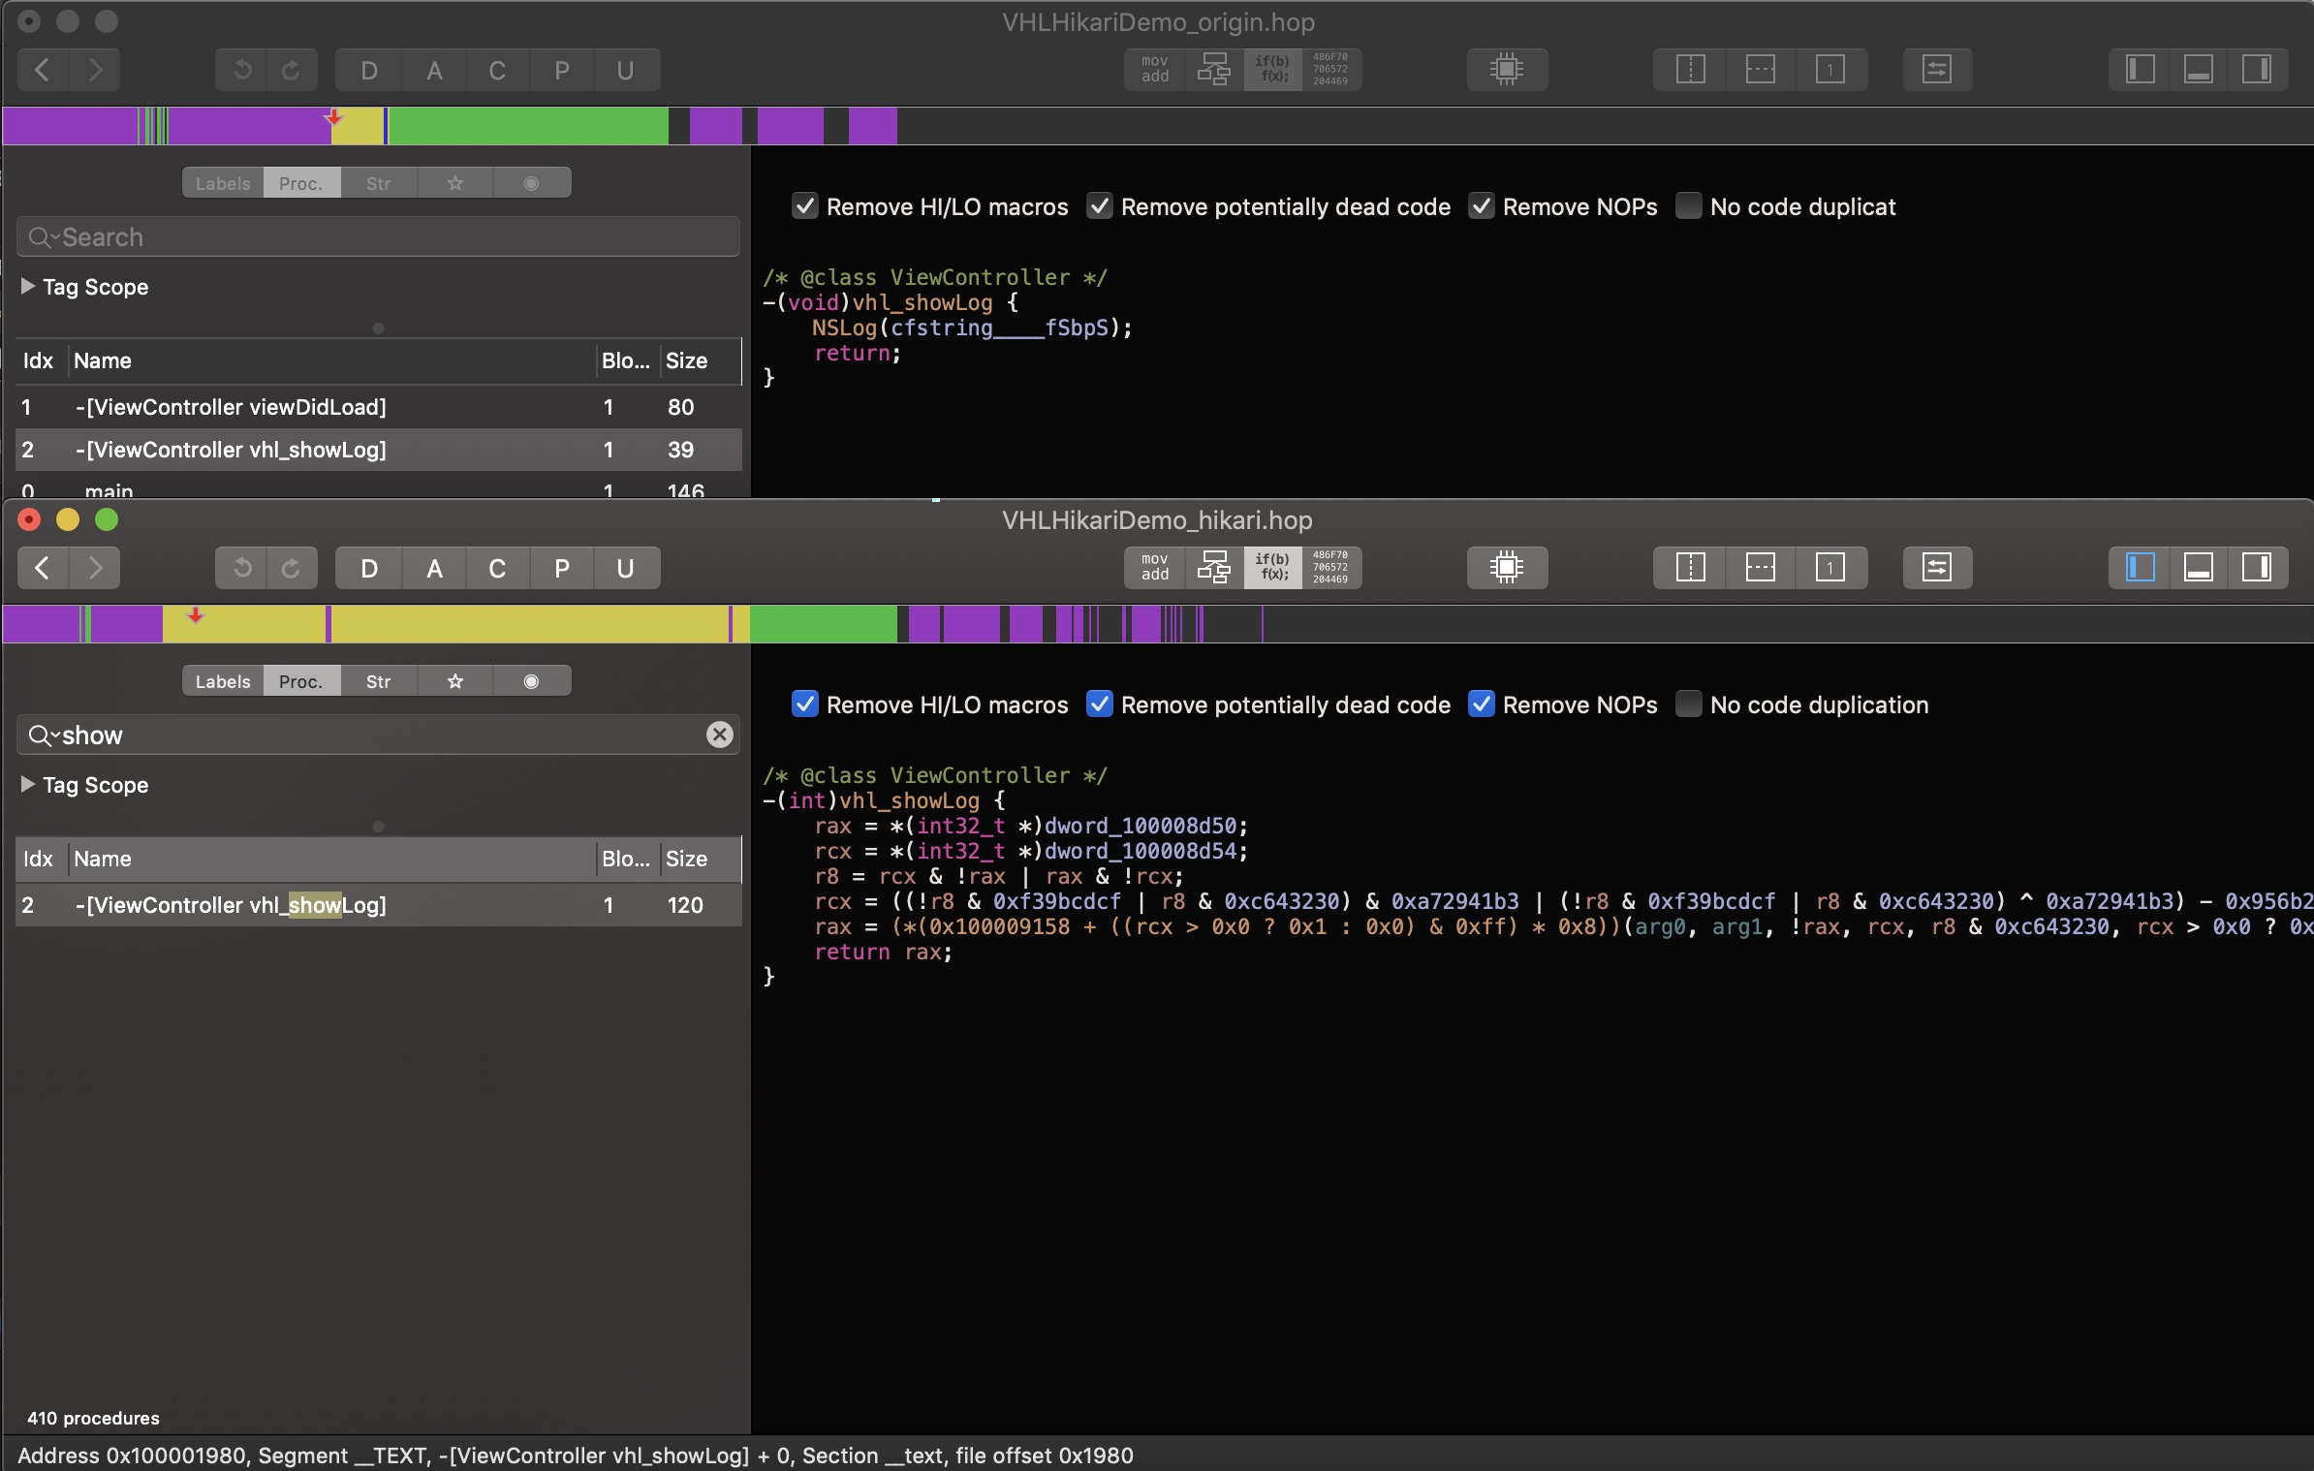The height and width of the screenshot is (1471, 2314).
Task: Toggle bottom panel in hikari window
Action: pos(2198,568)
